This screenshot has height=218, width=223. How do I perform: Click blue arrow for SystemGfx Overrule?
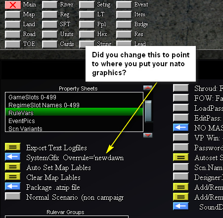click(x=13, y=157)
